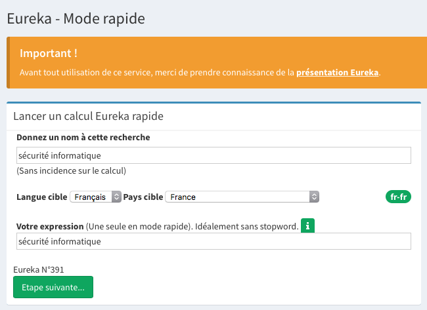Click the Pays cible label

(x=143, y=197)
